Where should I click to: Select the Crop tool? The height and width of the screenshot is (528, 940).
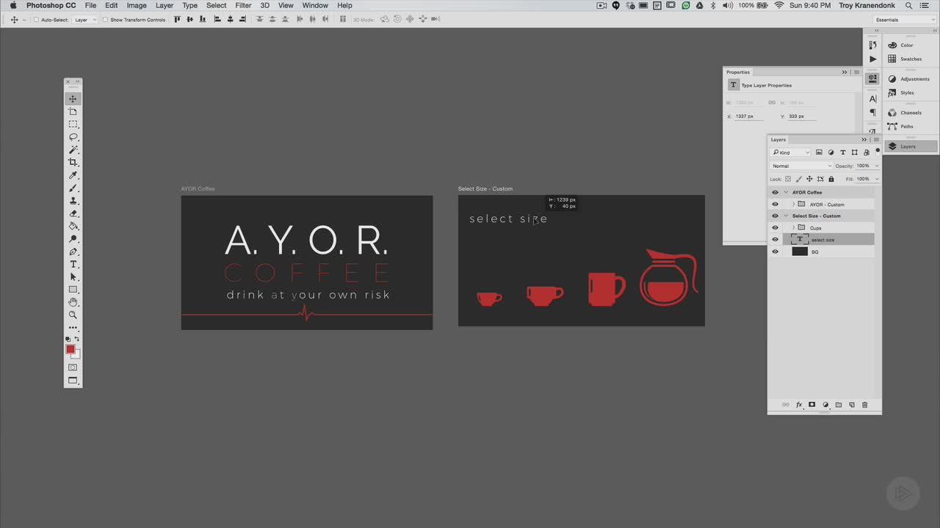73,162
